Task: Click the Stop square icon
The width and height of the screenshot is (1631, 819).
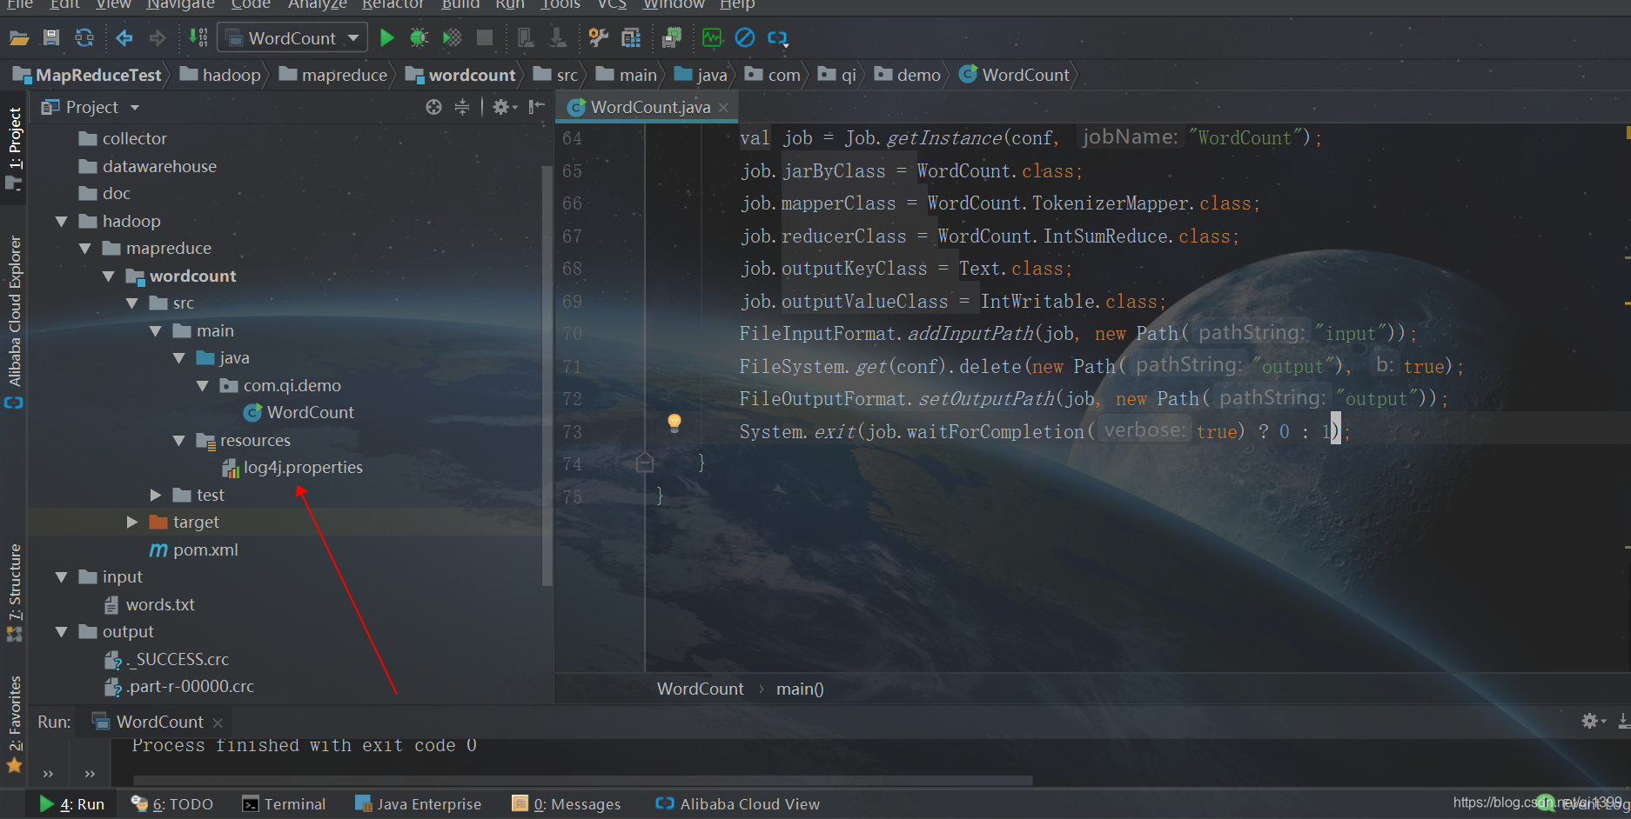Action: [x=485, y=38]
